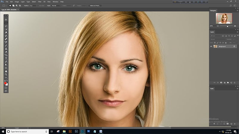Click the Navigator zoom slider handle

click(228, 26)
